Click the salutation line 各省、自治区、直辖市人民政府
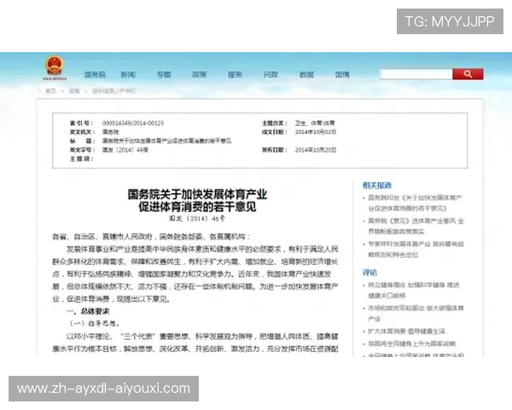The width and height of the screenshot is (512, 410). tap(151, 237)
